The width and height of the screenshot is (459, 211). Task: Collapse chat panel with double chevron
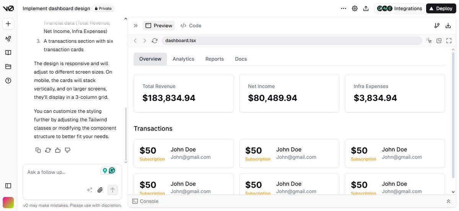(x=135, y=26)
